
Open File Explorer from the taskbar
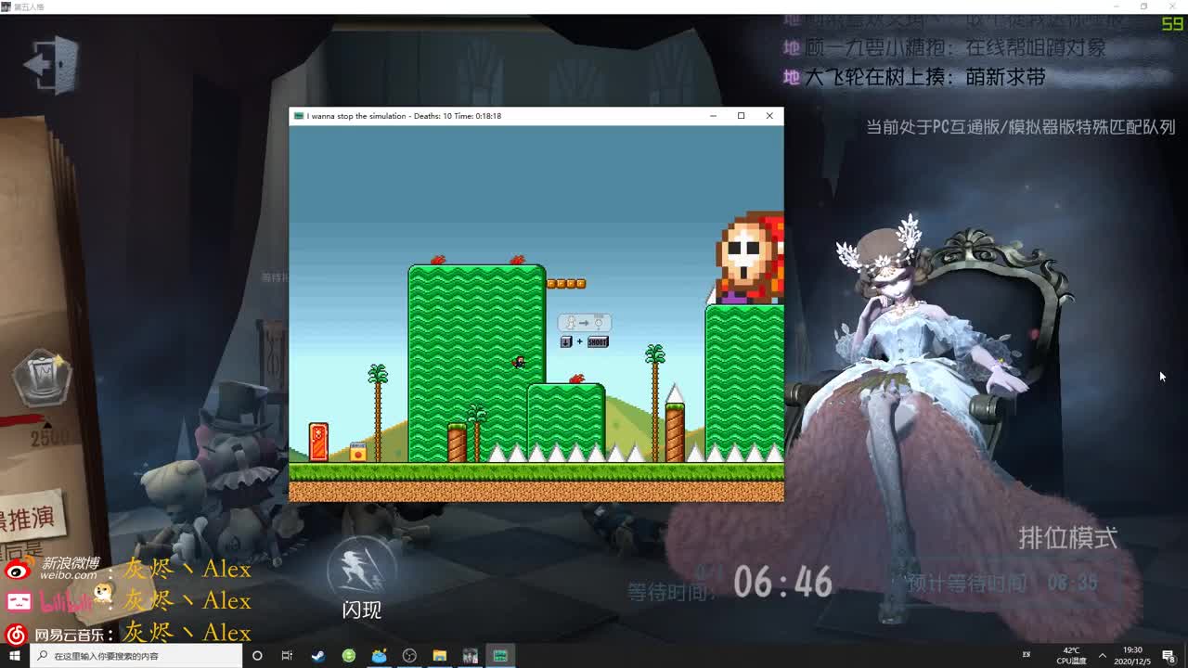[x=439, y=656]
